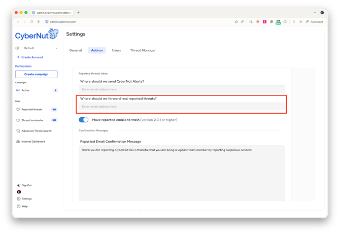Click the eye icon beside Default
Image resolution: width=340 pixels, height=234 pixels.
(x=17, y=48)
